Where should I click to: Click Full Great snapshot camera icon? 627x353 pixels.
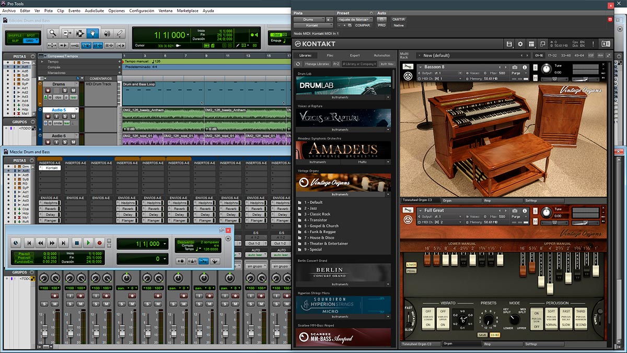click(x=515, y=210)
